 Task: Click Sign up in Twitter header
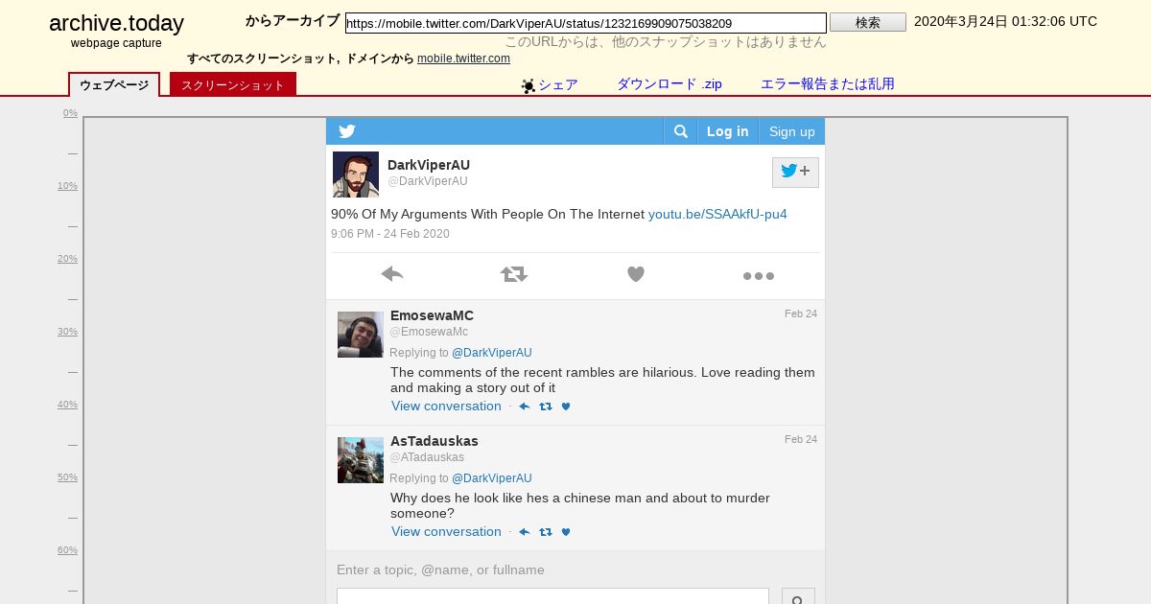792,131
